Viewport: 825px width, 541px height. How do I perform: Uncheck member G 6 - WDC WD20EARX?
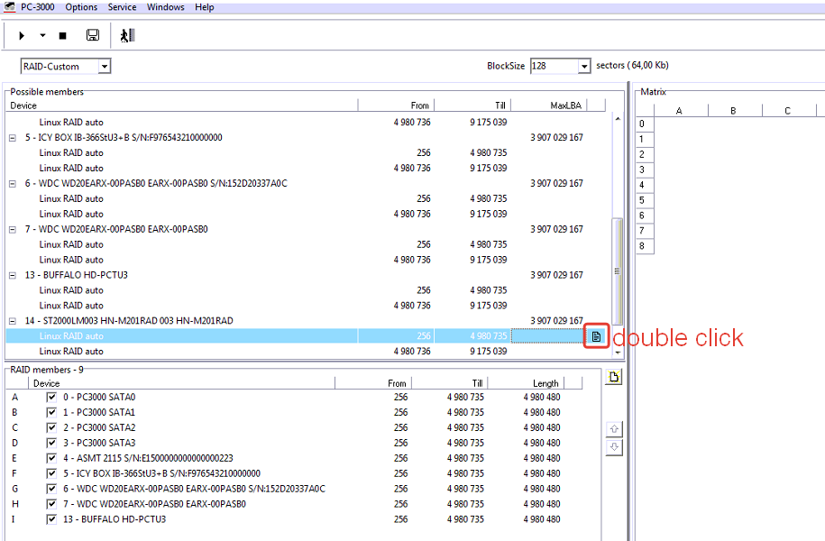pyautogui.click(x=51, y=489)
